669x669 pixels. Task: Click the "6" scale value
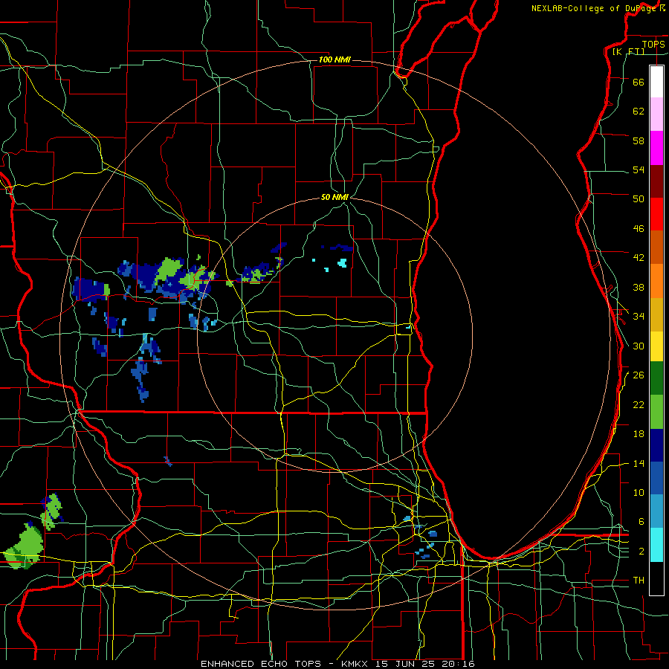pos(641,521)
